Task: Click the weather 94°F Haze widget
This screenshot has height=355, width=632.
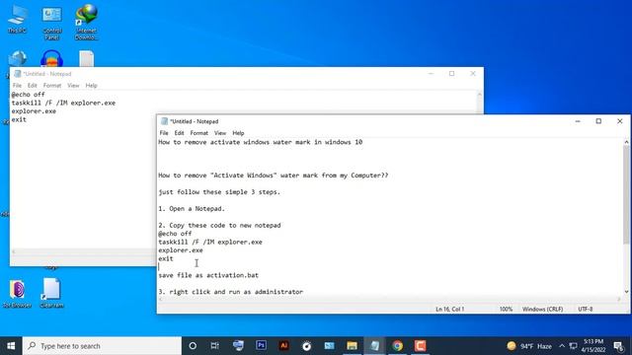Action: [x=529, y=346]
